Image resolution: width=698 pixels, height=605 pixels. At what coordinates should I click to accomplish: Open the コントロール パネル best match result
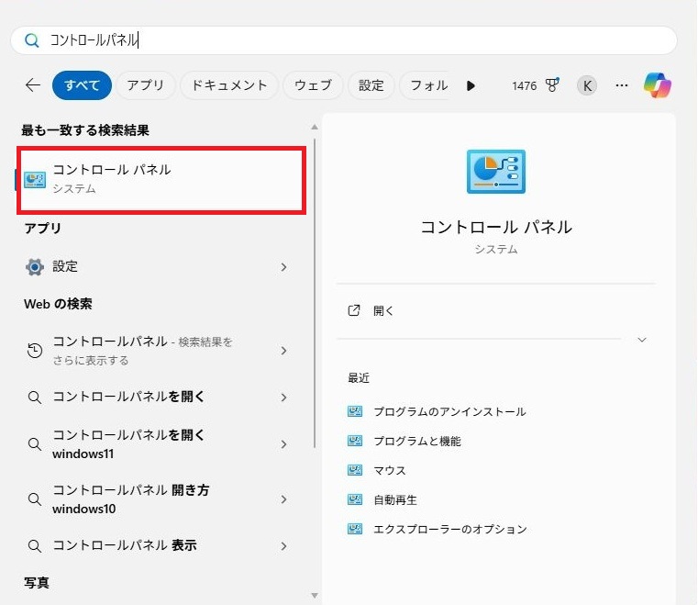tap(162, 178)
